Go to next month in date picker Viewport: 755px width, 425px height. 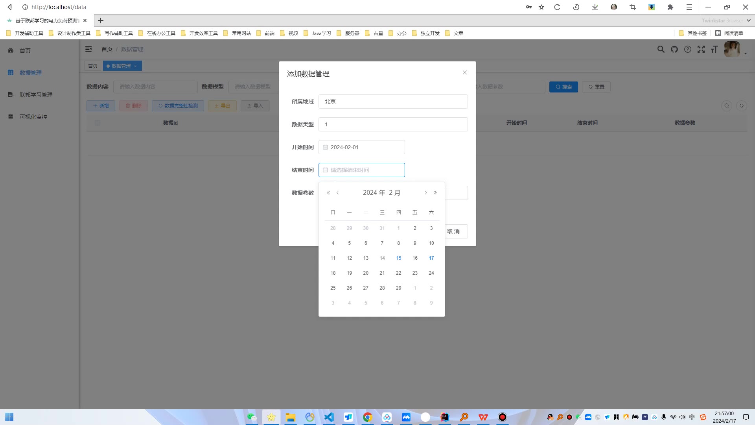coord(425,193)
